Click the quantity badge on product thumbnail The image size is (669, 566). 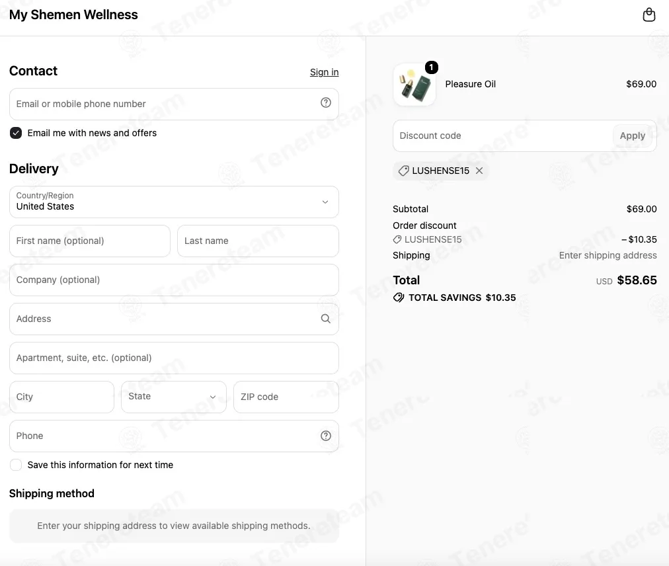432,67
